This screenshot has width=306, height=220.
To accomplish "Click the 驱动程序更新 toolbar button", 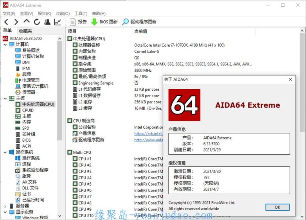I will pyautogui.click(x=139, y=22).
